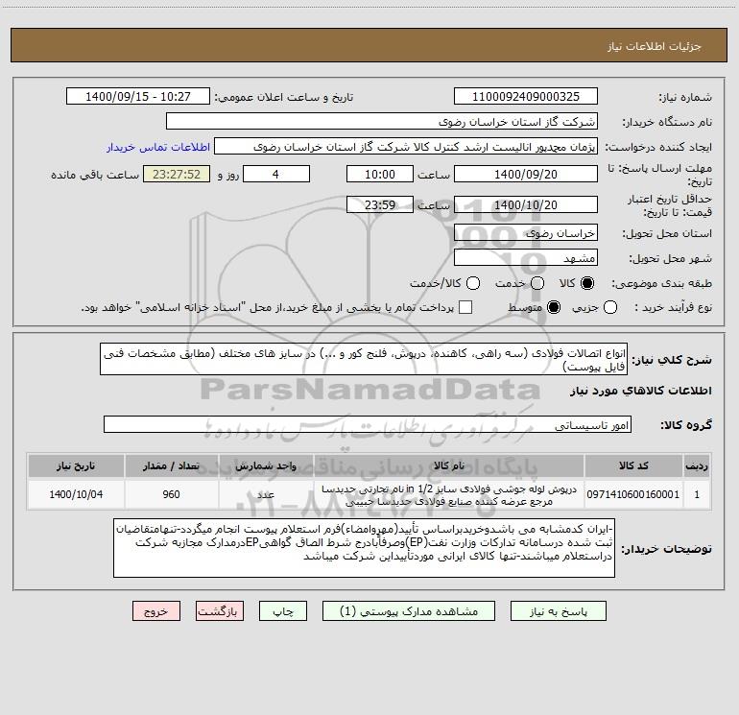The image size is (739, 715).
Task: Click the تعداد / مقدار column header
Action: click(x=171, y=466)
